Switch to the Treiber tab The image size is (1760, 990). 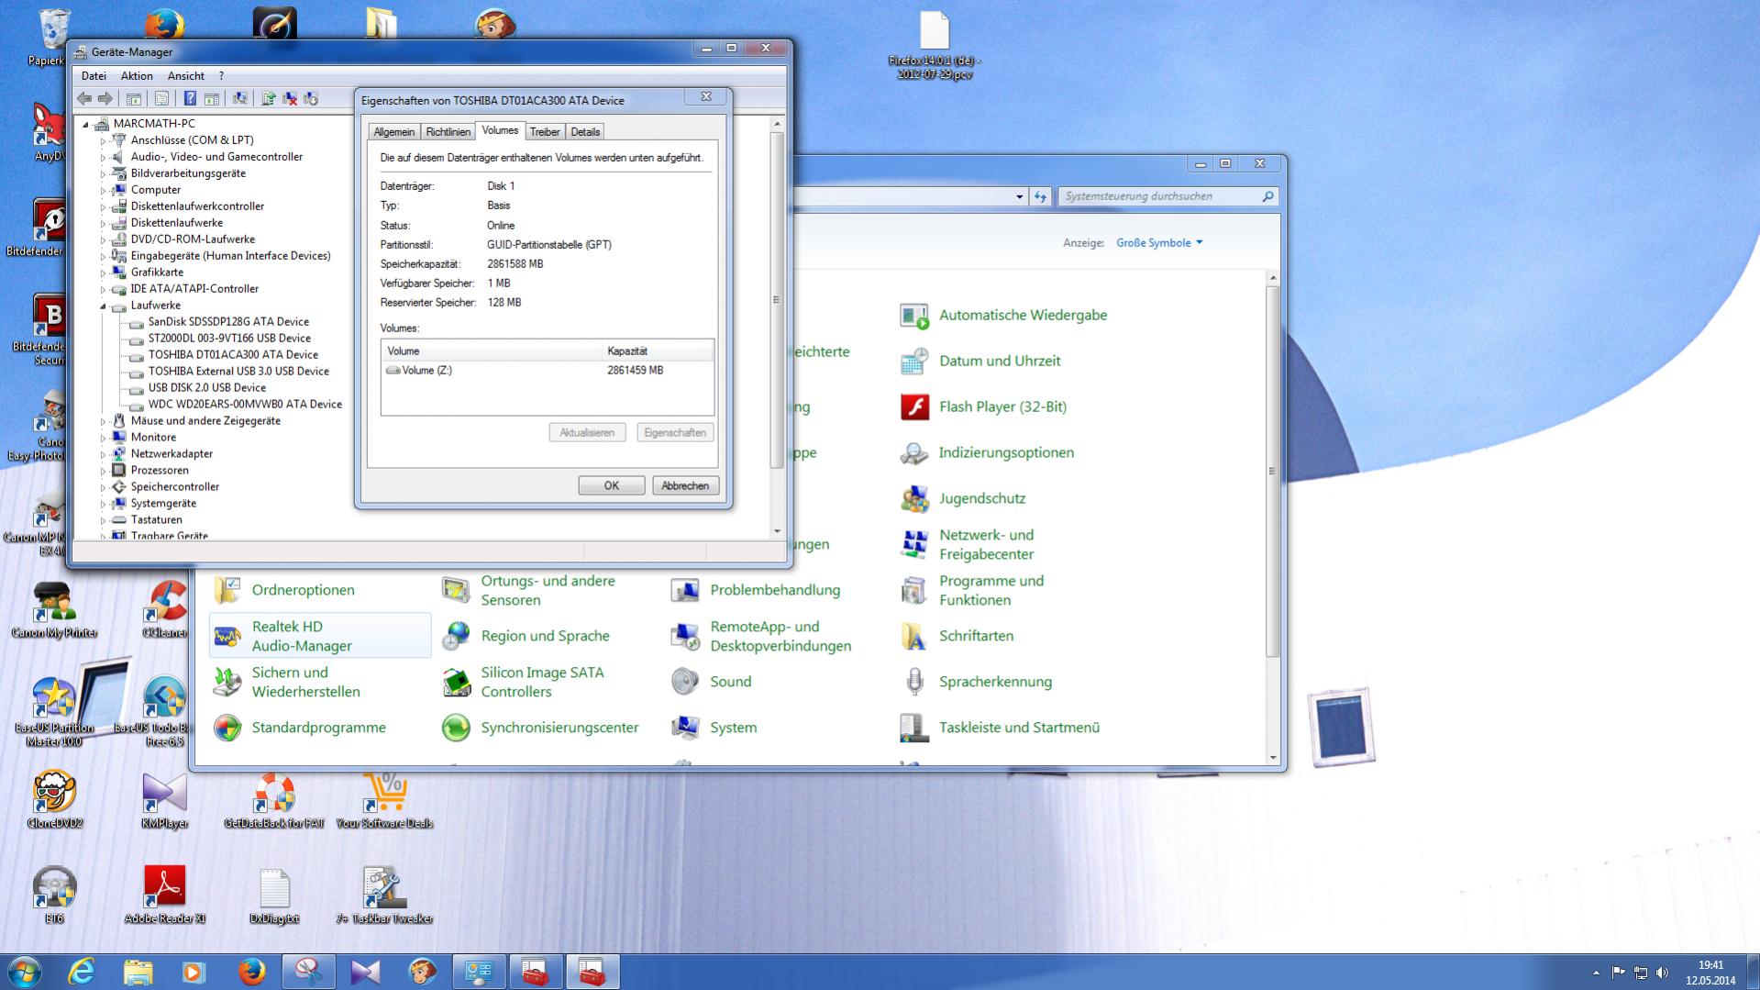545,132
